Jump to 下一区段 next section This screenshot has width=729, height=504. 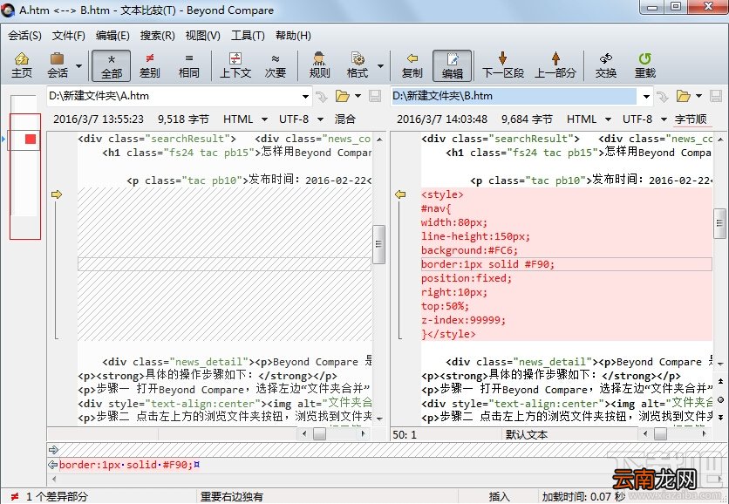tap(502, 65)
